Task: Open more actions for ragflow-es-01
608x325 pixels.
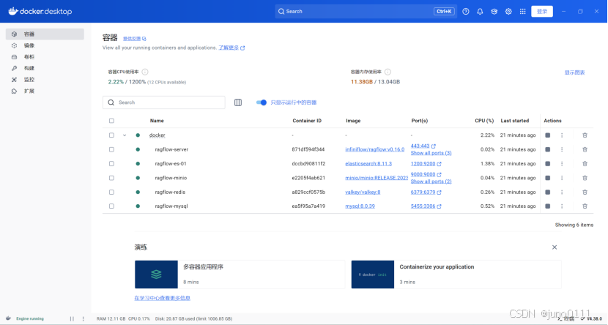Action: coord(561,164)
